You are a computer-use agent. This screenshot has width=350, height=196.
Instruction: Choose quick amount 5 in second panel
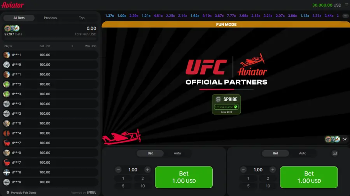pyautogui.click(x=248, y=186)
